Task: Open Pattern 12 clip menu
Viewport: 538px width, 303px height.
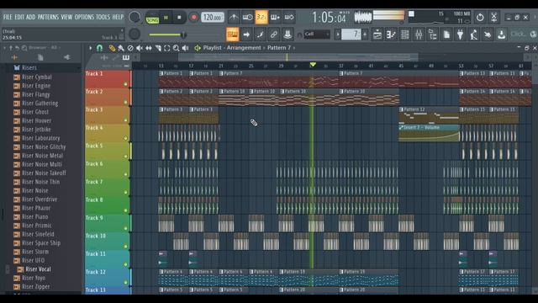Action: [402, 109]
